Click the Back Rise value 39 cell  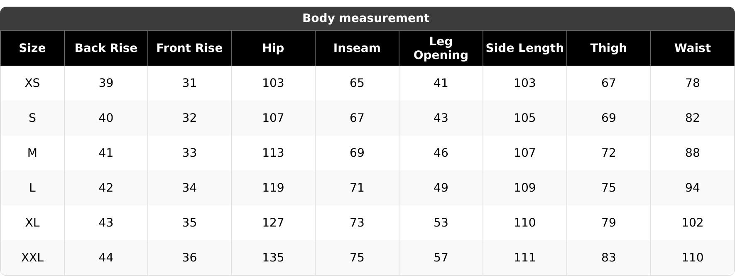coord(106,83)
